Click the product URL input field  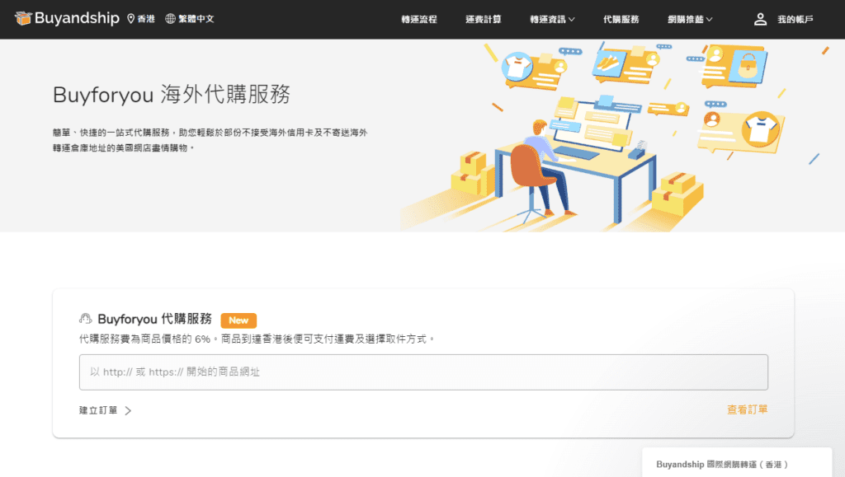point(422,372)
